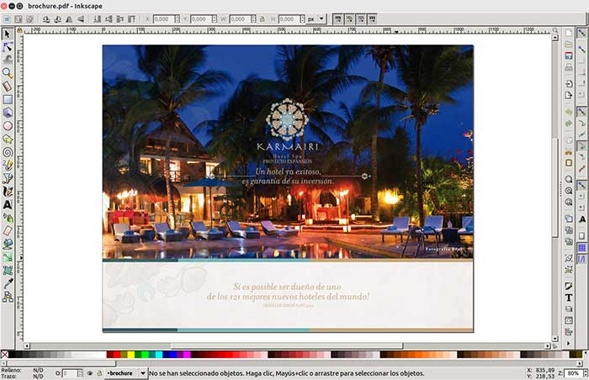Toggle current layer visibility eye
The image size is (589, 380).
click(90, 373)
